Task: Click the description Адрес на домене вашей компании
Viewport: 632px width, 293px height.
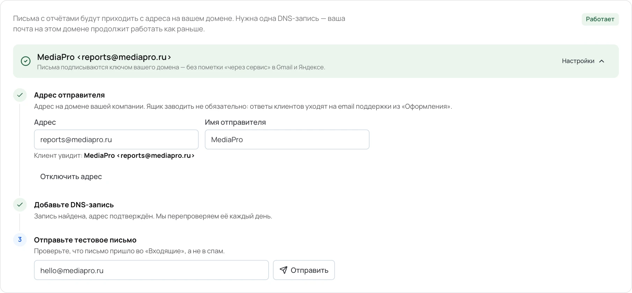Action: coord(243,107)
